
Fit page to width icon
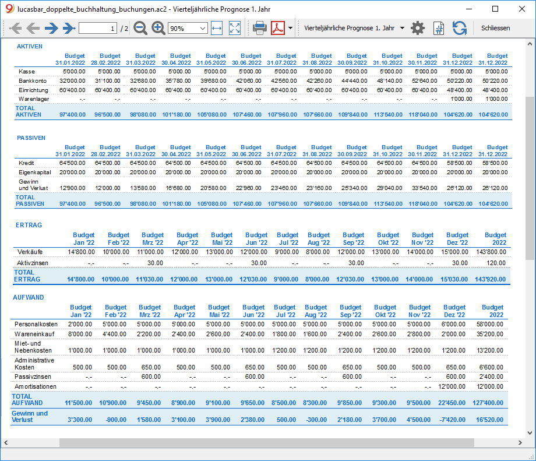217,28
